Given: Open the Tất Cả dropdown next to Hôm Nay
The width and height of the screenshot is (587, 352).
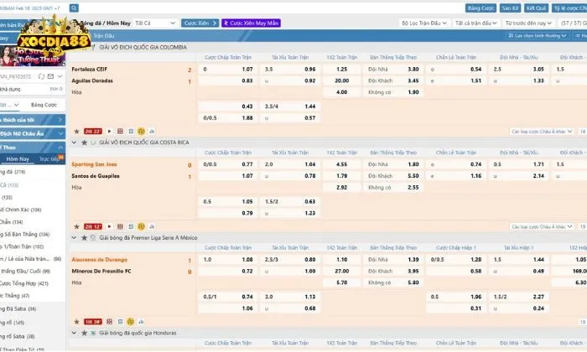Looking at the screenshot, I should pyautogui.click(x=155, y=23).
